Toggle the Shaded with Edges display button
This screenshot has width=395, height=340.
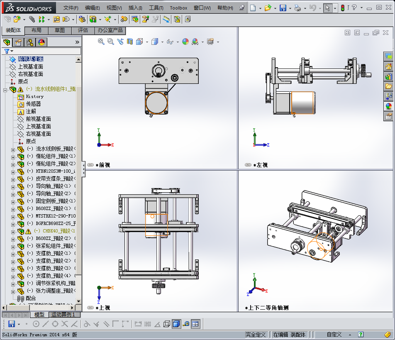(176, 324)
